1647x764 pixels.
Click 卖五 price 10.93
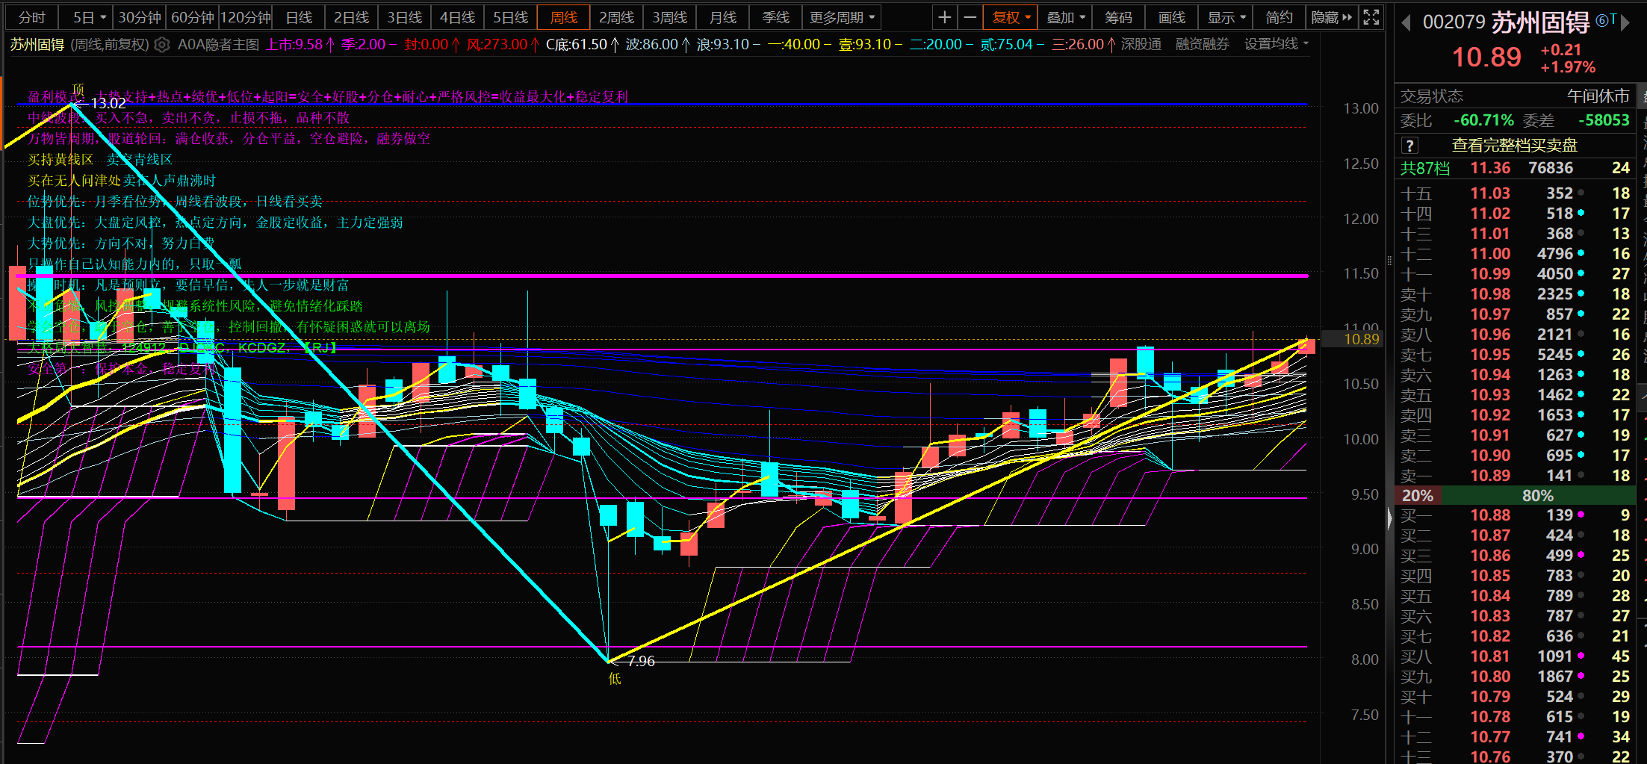point(1490,395)
